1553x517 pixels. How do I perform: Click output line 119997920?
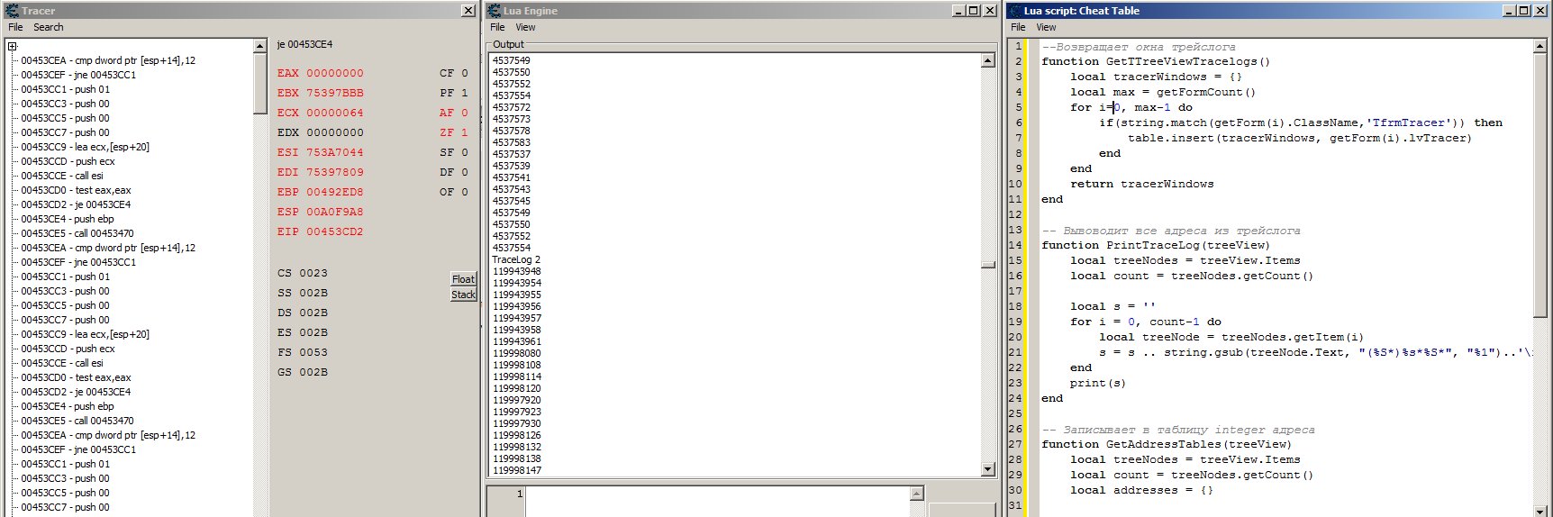point(517,400)
